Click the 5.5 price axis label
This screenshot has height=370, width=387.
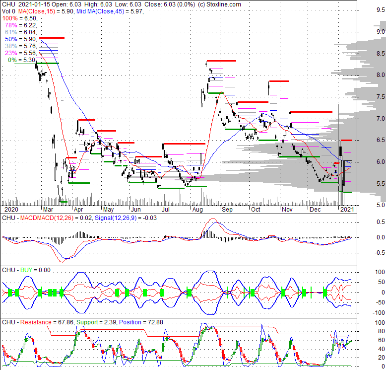(381, 184)
